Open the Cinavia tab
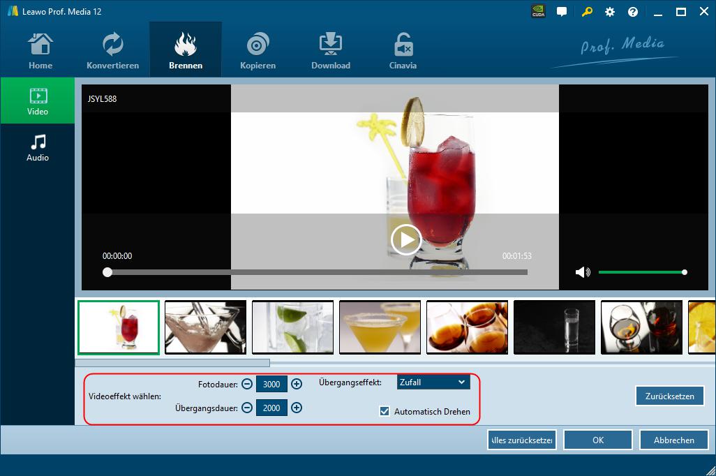This screenshot has width=716, height=476. [x=403, y=50]
